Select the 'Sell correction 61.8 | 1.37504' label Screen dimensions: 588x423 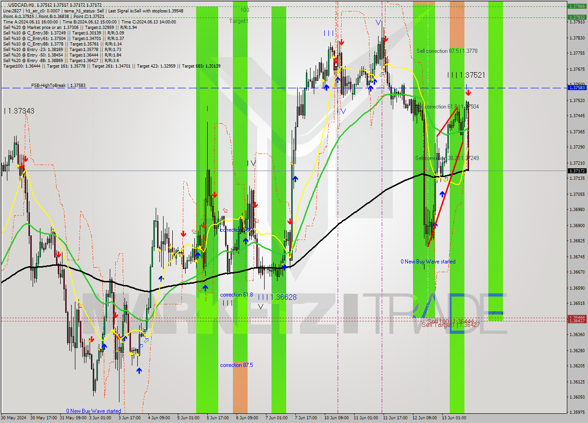[447, 107]
